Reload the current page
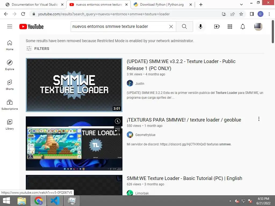 (x=23, y=14)
